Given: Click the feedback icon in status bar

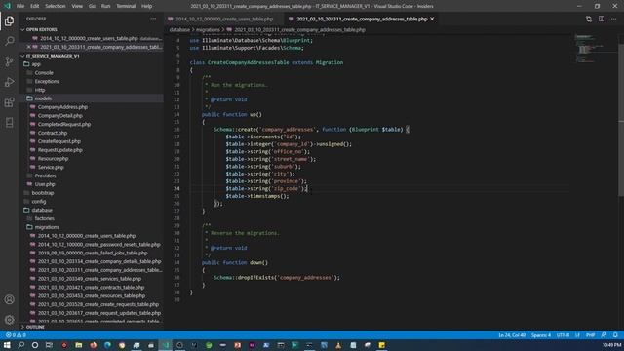Looking at the screenshot, I should coord(604,335).
